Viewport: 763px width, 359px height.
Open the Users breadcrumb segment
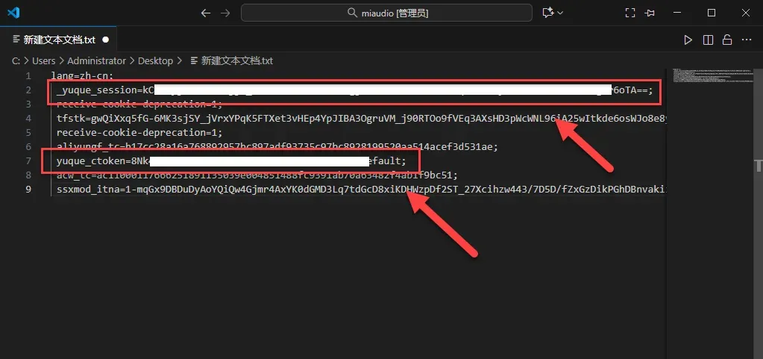coord(44,60)
